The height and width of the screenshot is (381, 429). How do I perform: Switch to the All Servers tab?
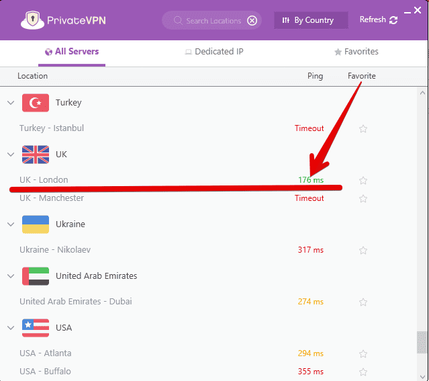[x=72, y=52]
